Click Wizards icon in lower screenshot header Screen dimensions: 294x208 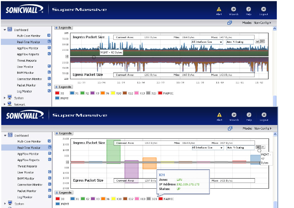click(x=234, y=115)
